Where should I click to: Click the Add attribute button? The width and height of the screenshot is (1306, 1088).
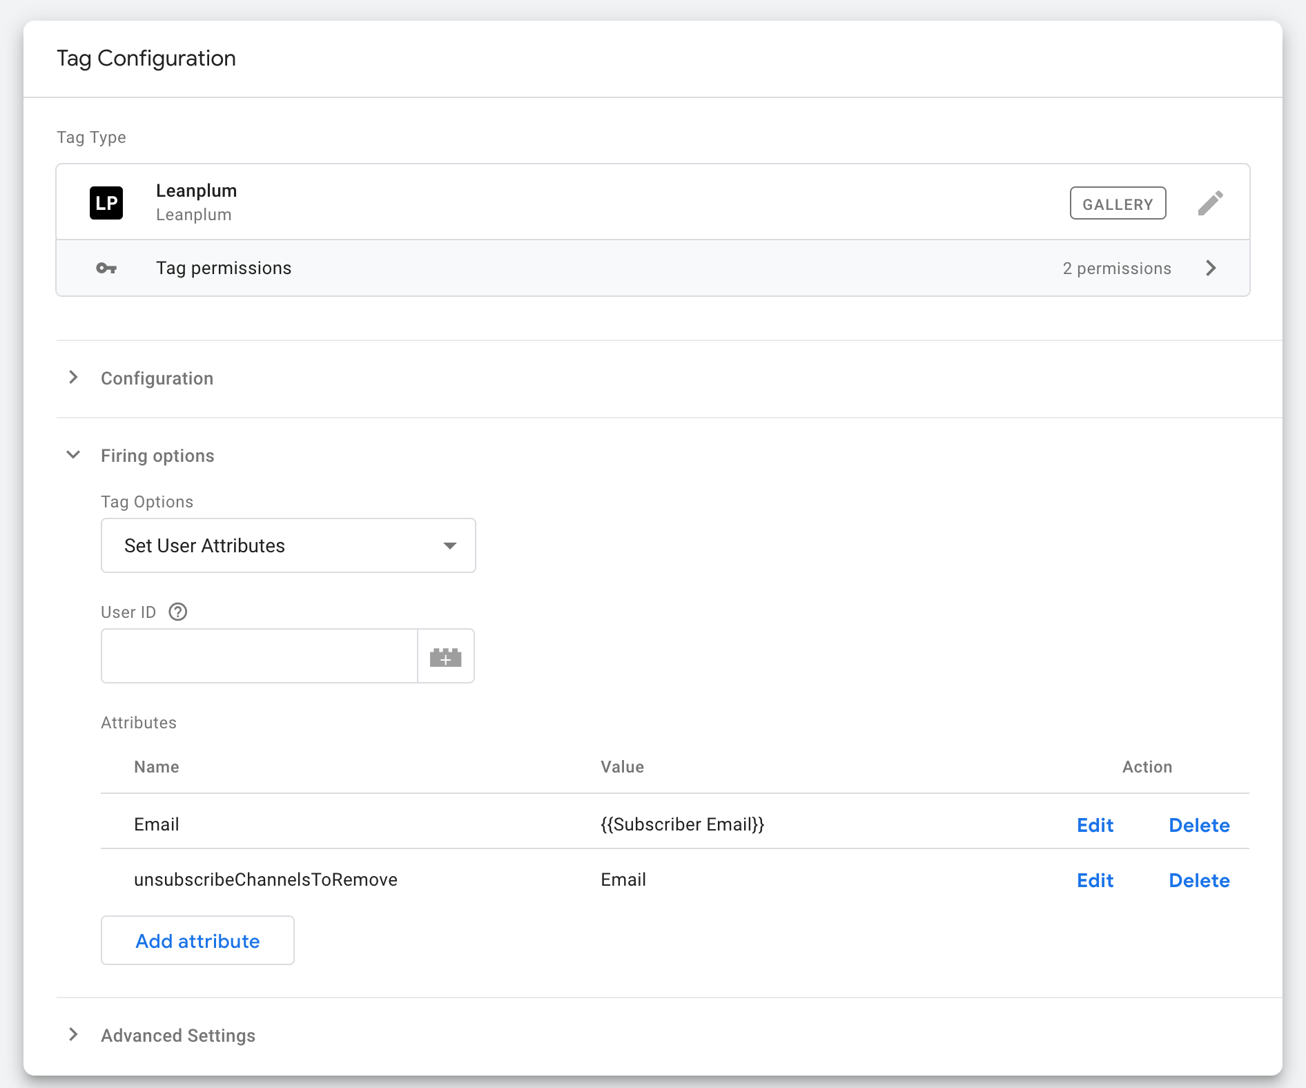click(197, 940)
